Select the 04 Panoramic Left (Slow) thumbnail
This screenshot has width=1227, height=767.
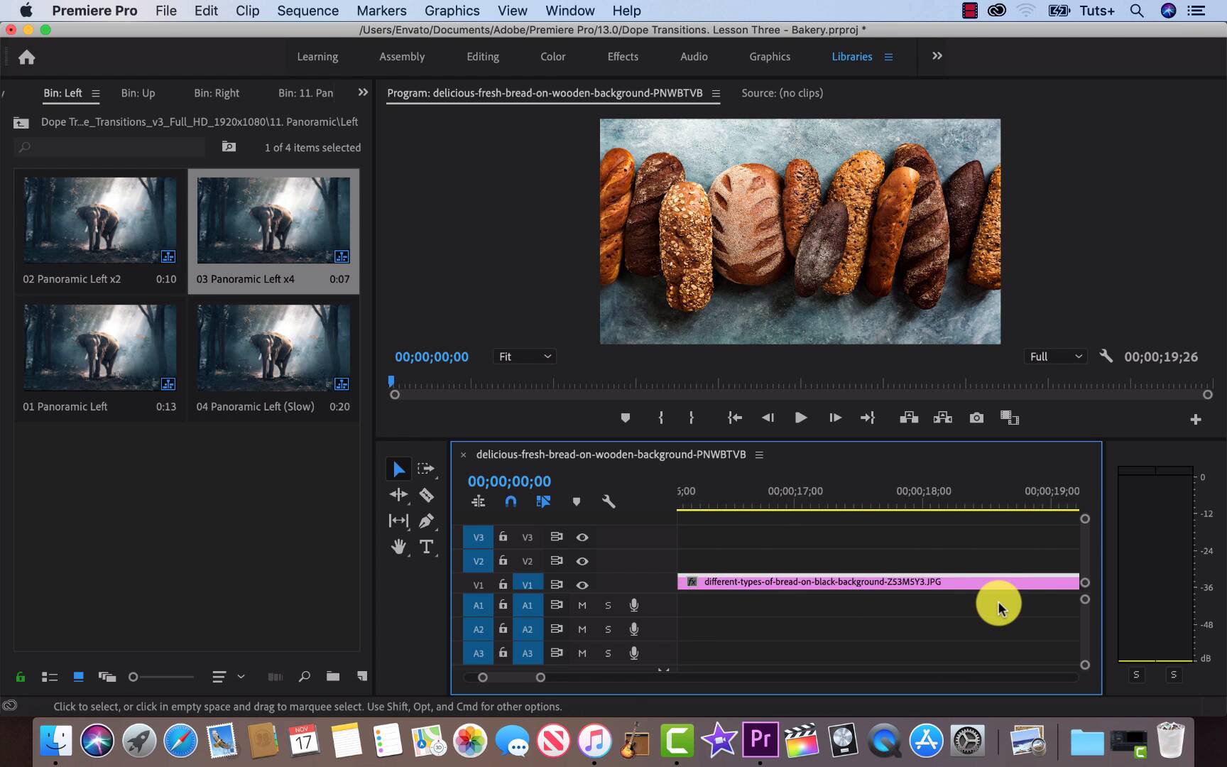point(273,348)
